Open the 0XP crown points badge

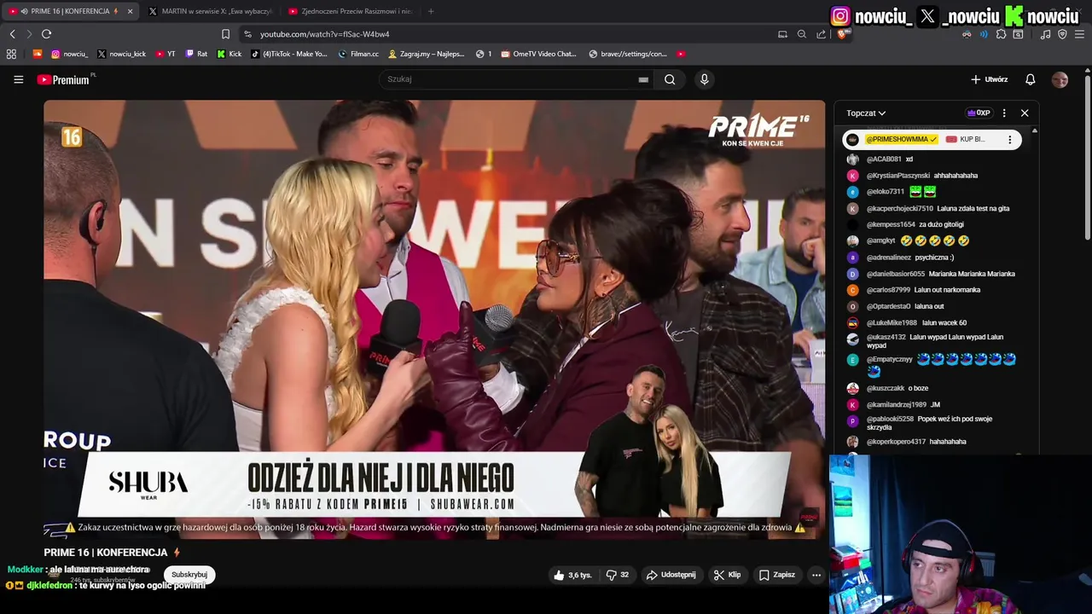[x=978, y=113]
